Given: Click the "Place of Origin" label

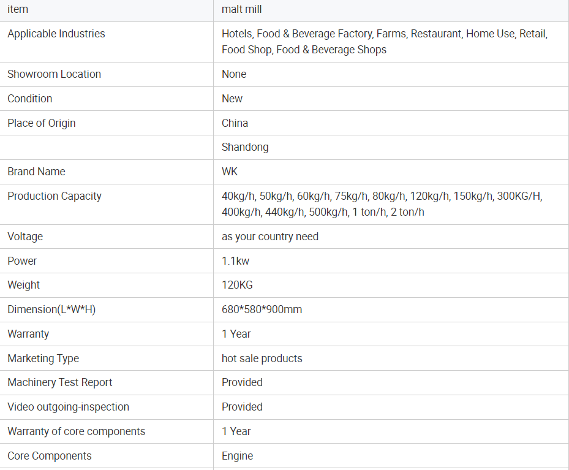Looking at the screenshot, I should pyautogui.click(x=42, y=123).
